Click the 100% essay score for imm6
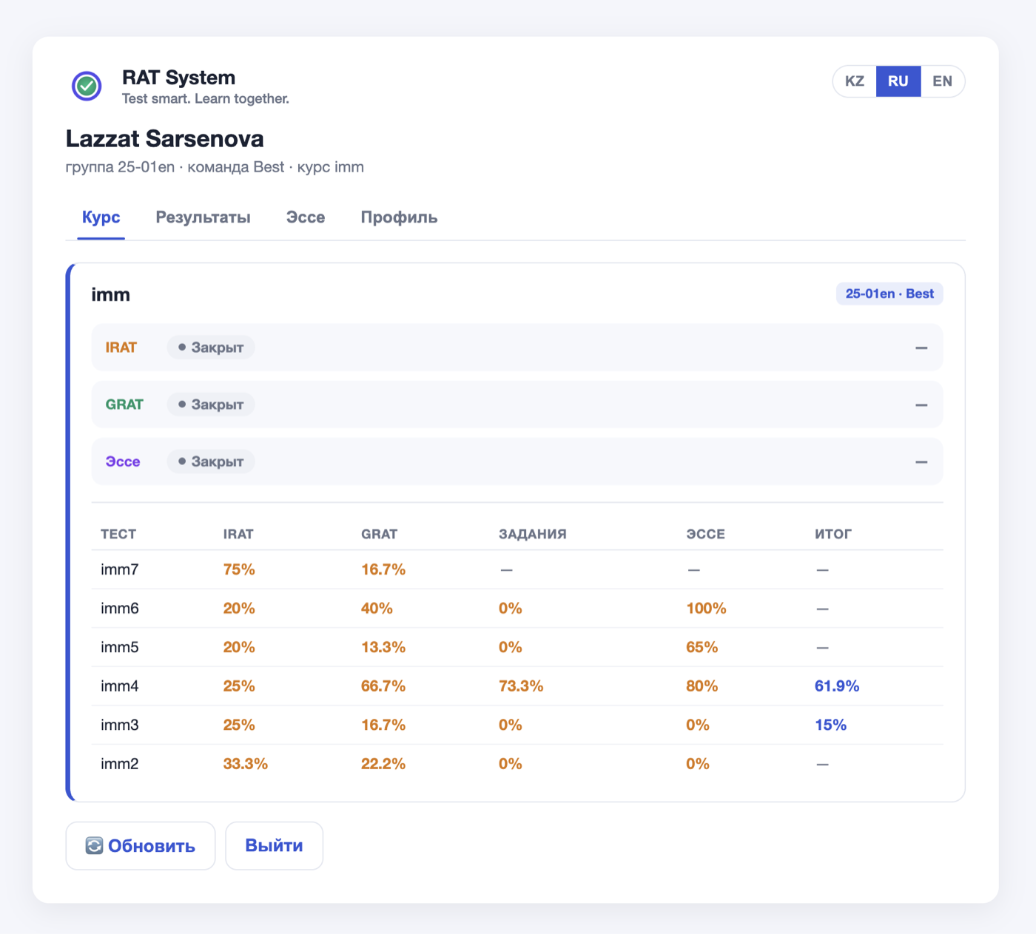The height and width of the screenshot is (934, 1036). pyautogui.click(x=706, y=609)
